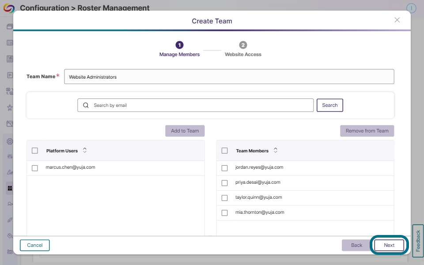
Task: Tick the jordan.reyes@yuja.com checkbox
Action: click(224, 168)
